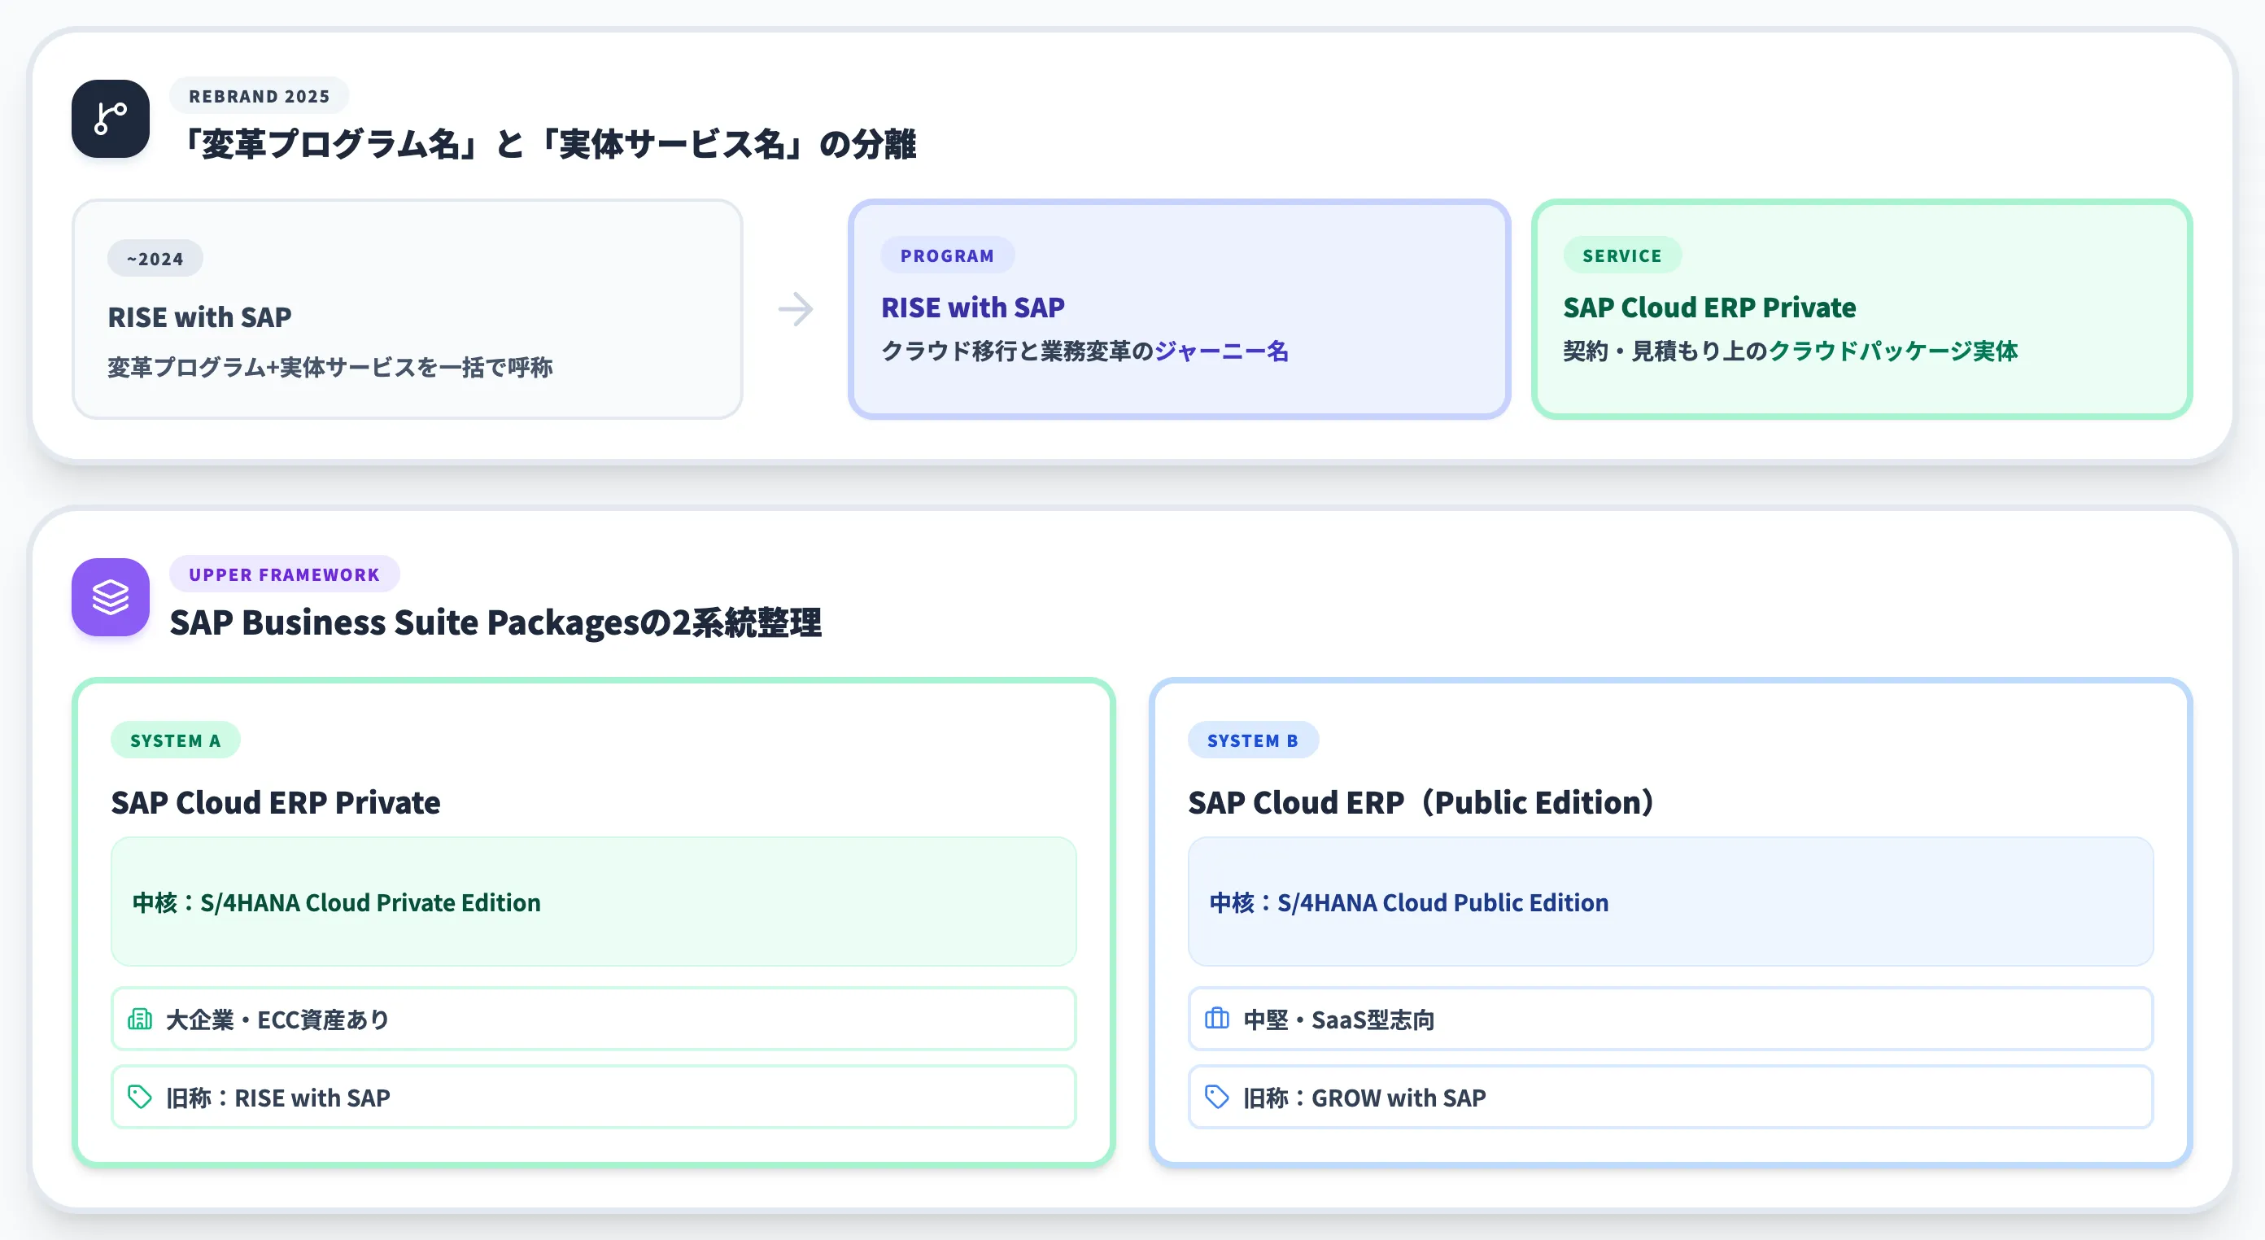Click the SERVICE label pill
The width and height of the screenshot is (2265, 1240).
pyautogui.click(x=1622, y=255)
